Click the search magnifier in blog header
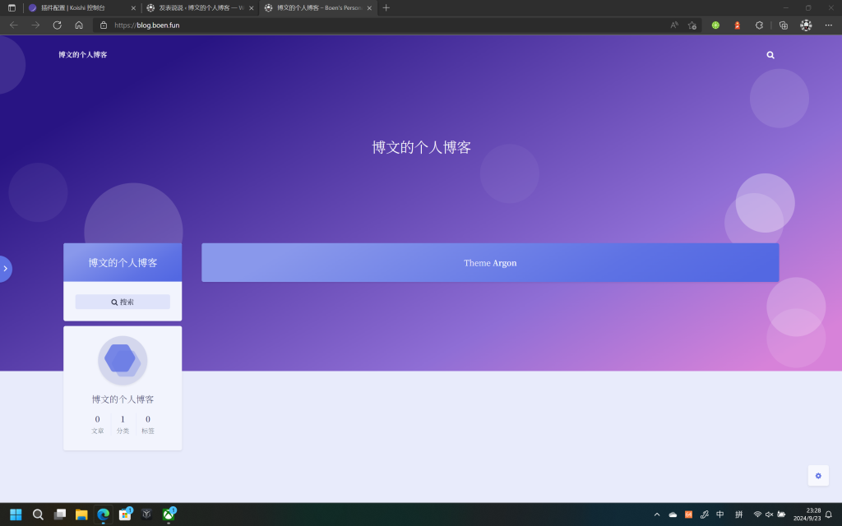The height and width of the screenshot is (526, 842). [770, 55]
